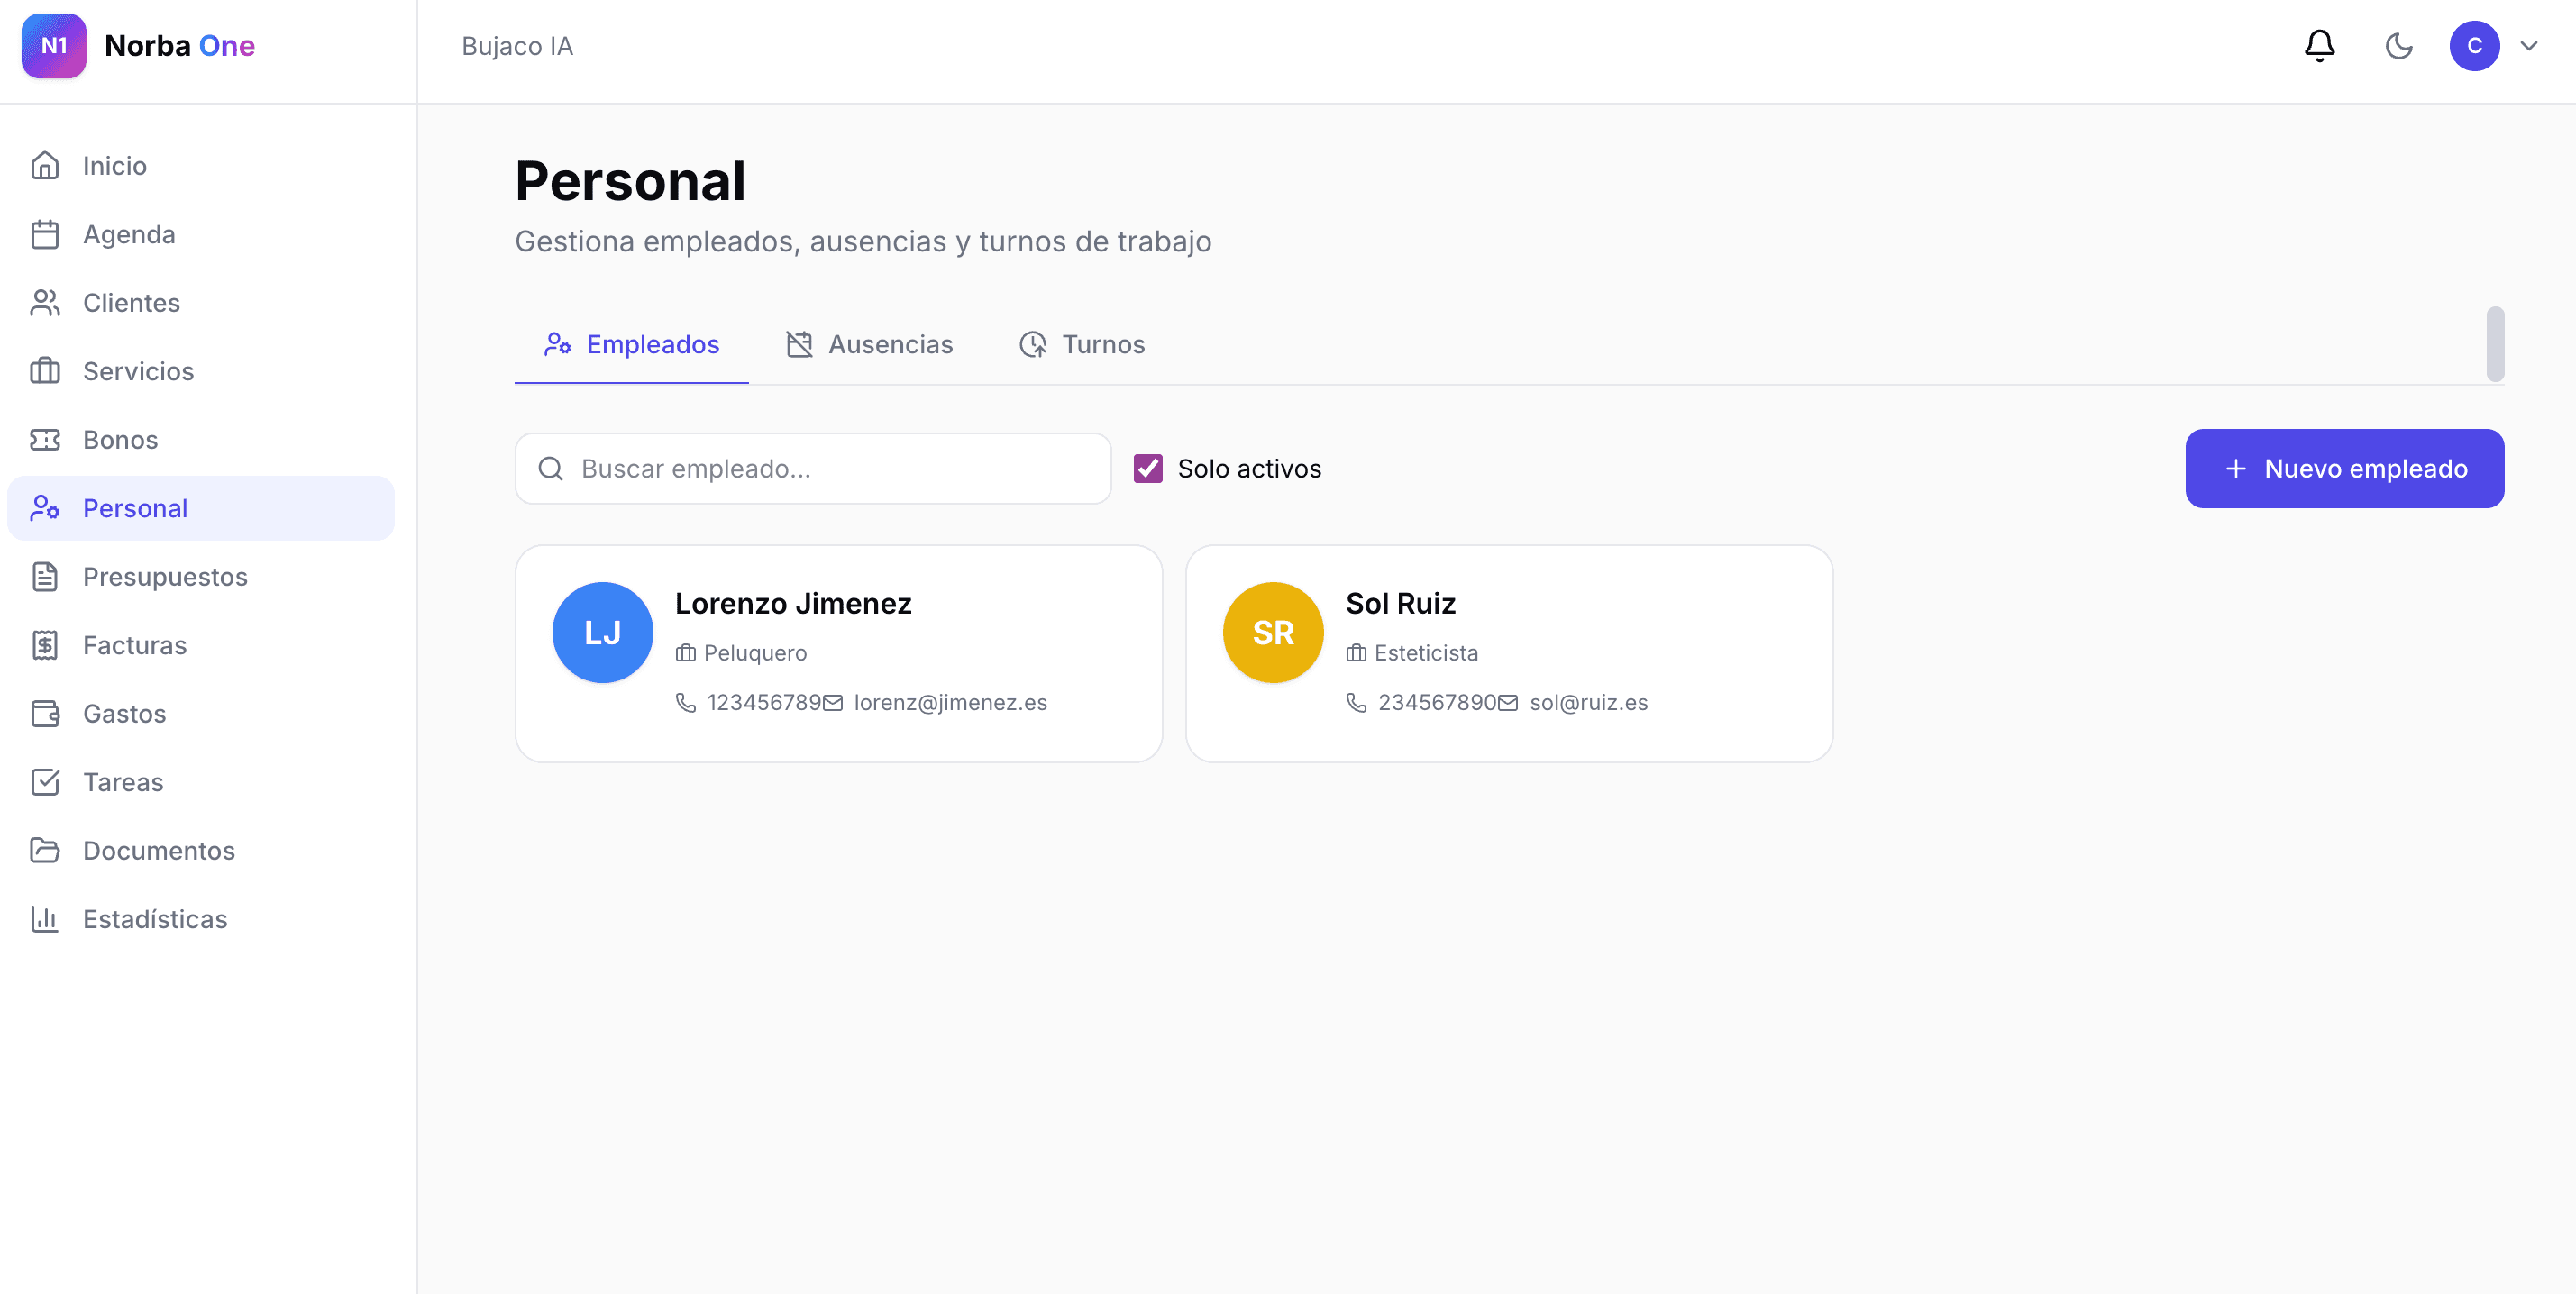Image resolution: width=2576 pixels, height=1294 pixels.
Task: Click the Presupuestos document icon
Action: 45,576
